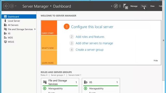The height and width of the screenshot is (93, 166).
Task: Select the QUICK START tile
Action: pos(49,28)
